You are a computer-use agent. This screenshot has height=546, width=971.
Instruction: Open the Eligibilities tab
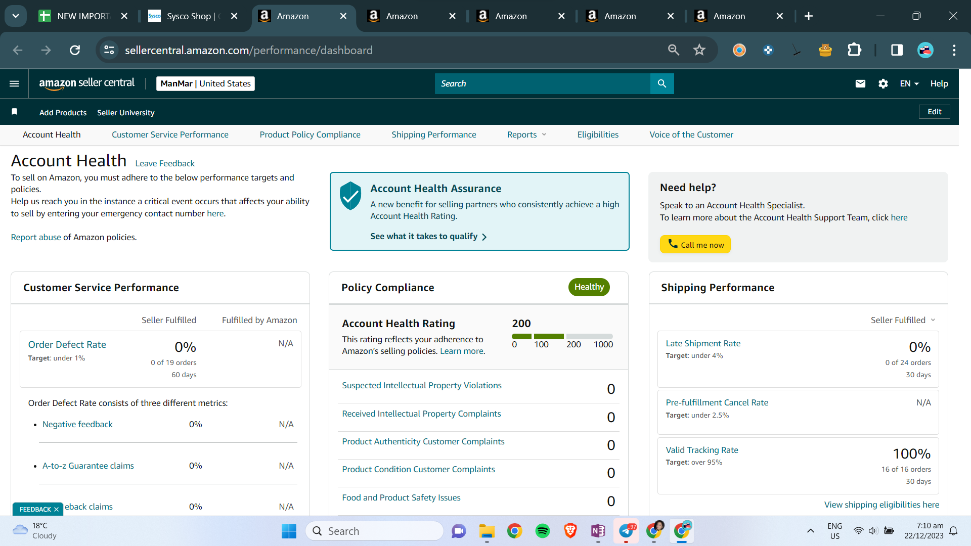click(598, 134)
